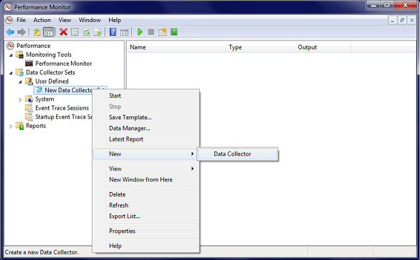Restore the inner MDI child window

click(x=402, y=20)
